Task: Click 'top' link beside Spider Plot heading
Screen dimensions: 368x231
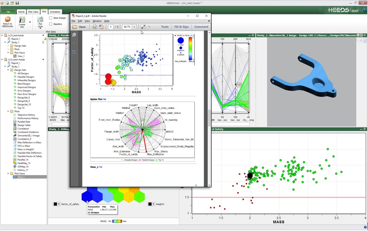Action: [105, 99]
